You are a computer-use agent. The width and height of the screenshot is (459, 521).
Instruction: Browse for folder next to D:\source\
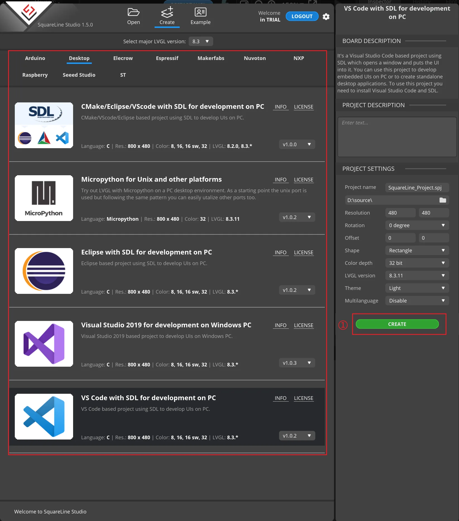coord(443,200)
